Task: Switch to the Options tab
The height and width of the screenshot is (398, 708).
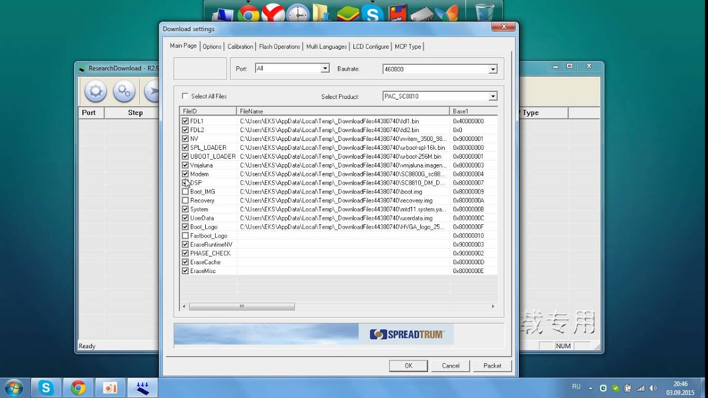Action: pos(212,46)
